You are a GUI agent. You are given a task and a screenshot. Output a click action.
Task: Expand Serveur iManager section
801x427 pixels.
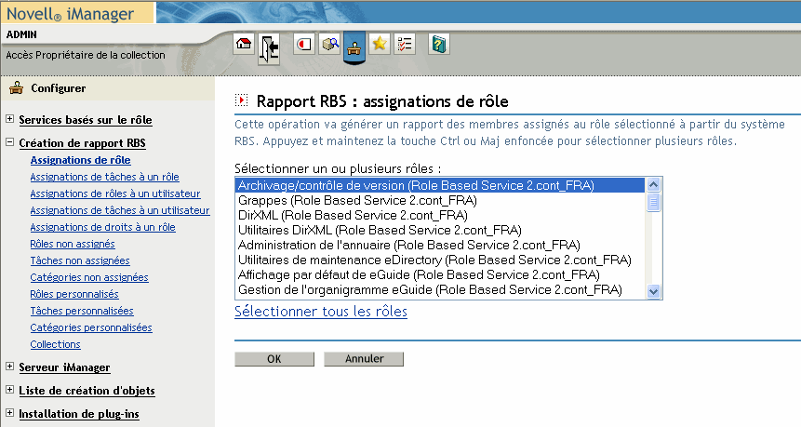[x=9, y=367]
